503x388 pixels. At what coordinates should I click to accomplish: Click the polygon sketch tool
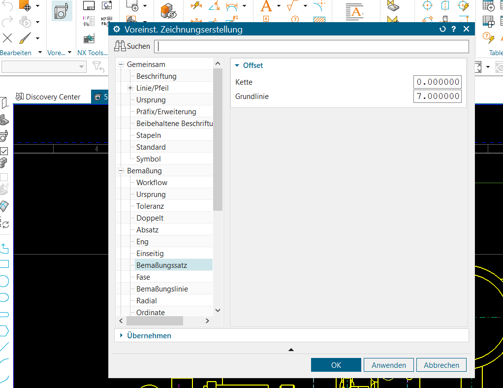pyautogui.click(x=4, y=330)
